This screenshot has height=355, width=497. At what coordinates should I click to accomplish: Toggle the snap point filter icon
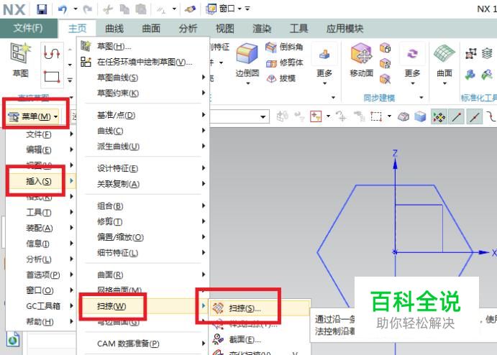[439, 117]
